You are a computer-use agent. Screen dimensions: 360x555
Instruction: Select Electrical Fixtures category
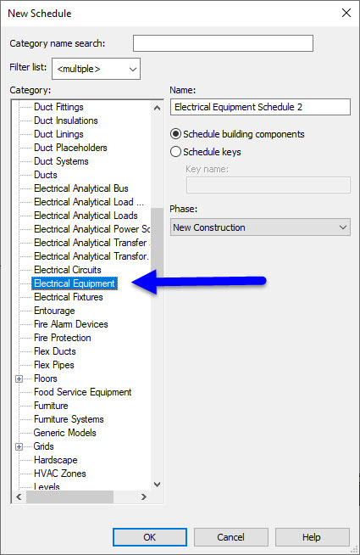pos(69,297)
